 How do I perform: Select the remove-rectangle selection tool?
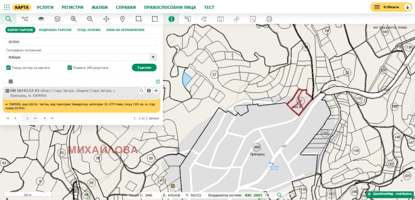click(x=155, y=19)
